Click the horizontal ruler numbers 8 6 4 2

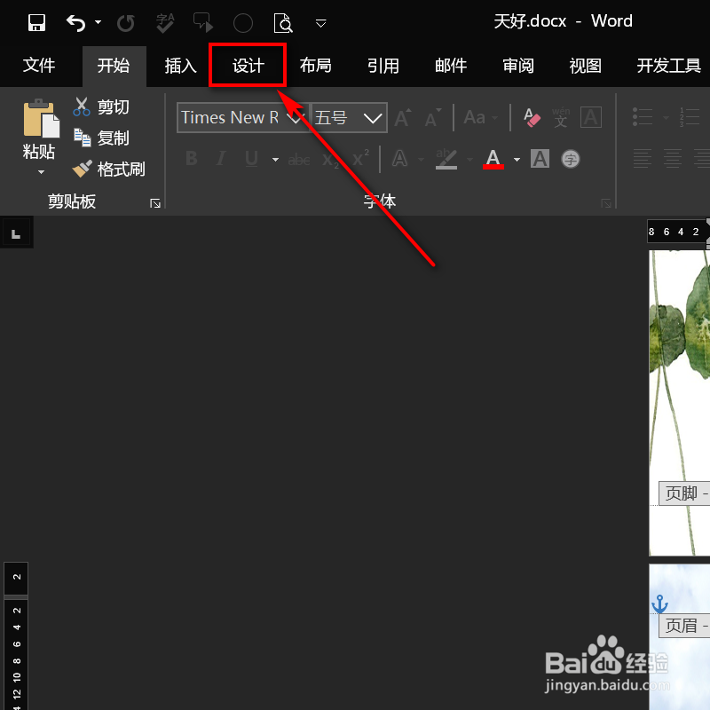point(674,232)
